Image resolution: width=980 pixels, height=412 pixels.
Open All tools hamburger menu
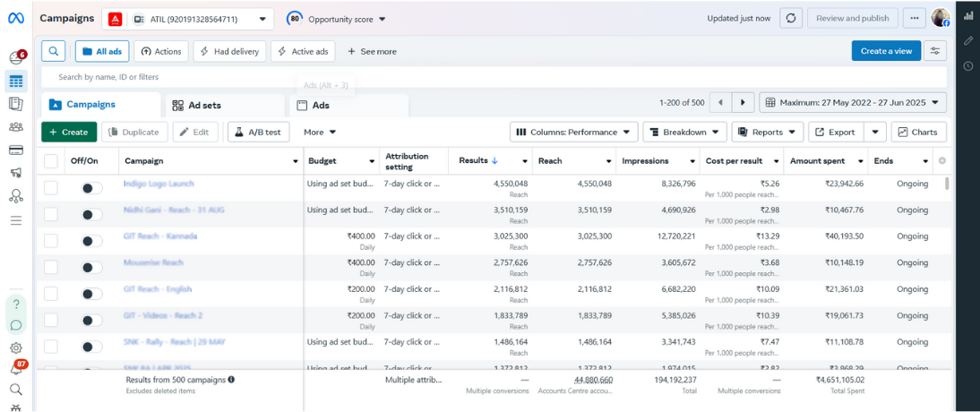[x=16, y=220]
